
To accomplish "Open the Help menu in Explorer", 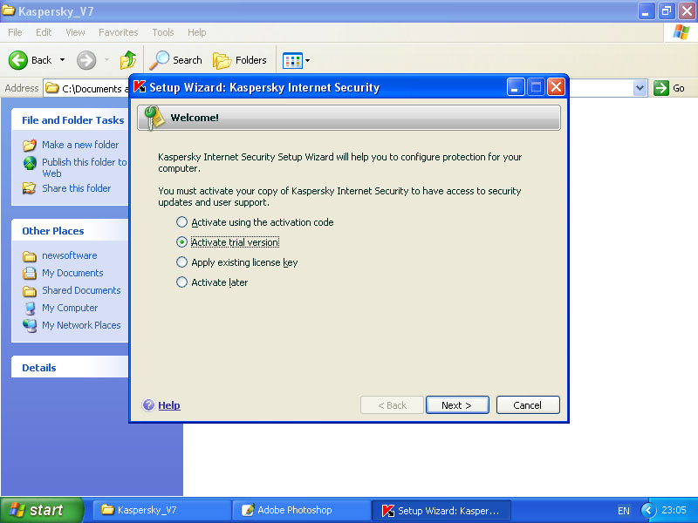I will [197, 32].
